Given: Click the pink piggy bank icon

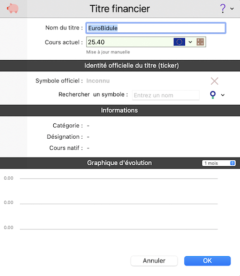Looking at the screenshot, I should [x=12, y=8].
